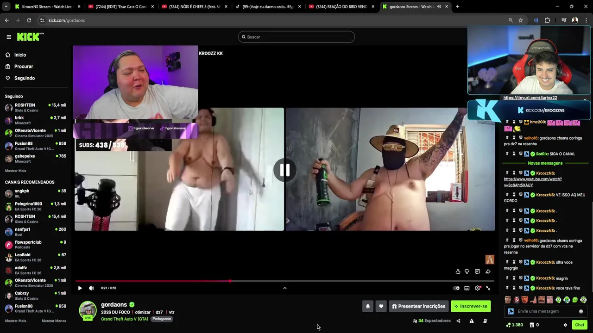Open emoji picker in chat input
Viewport: 593px width, 333px height.
point(581,311)
